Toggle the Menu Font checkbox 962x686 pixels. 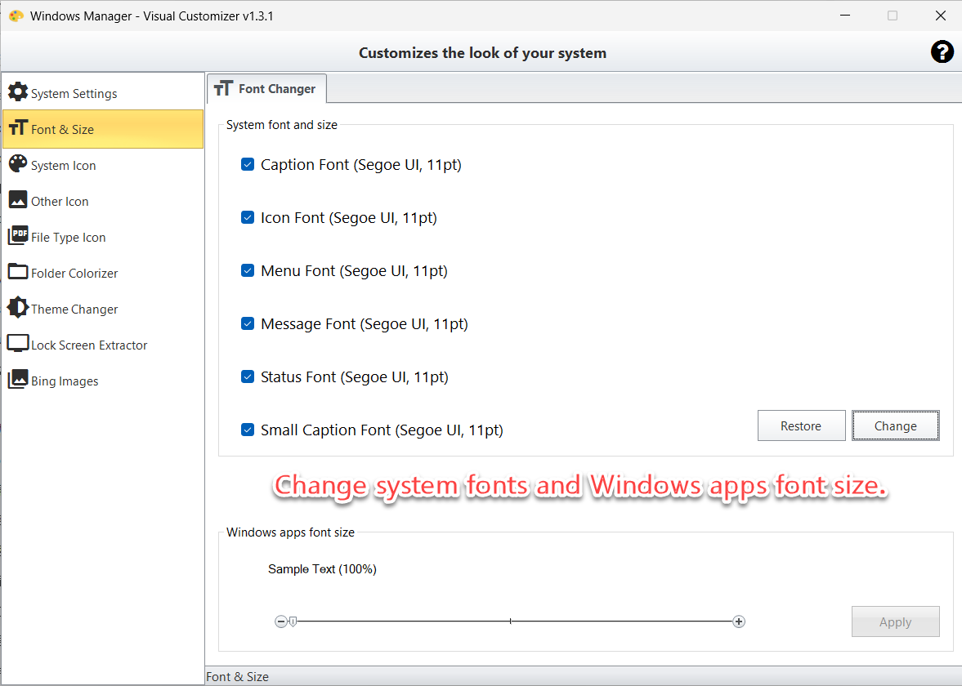[x=248, y=270]
